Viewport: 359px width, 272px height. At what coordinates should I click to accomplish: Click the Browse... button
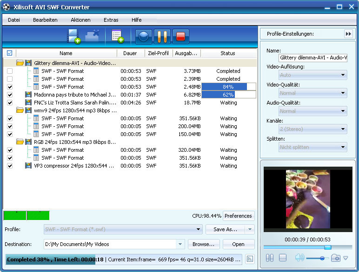click(204, 244)
